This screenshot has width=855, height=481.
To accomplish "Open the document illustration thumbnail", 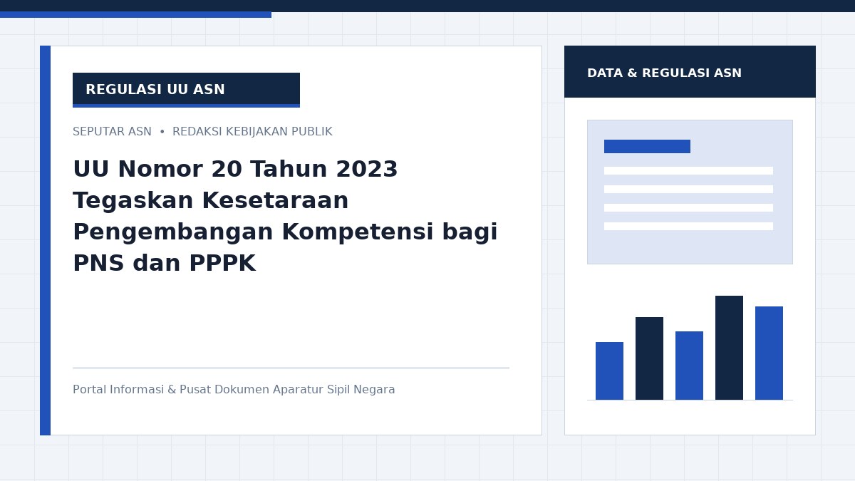I will [x=690, y=192].
